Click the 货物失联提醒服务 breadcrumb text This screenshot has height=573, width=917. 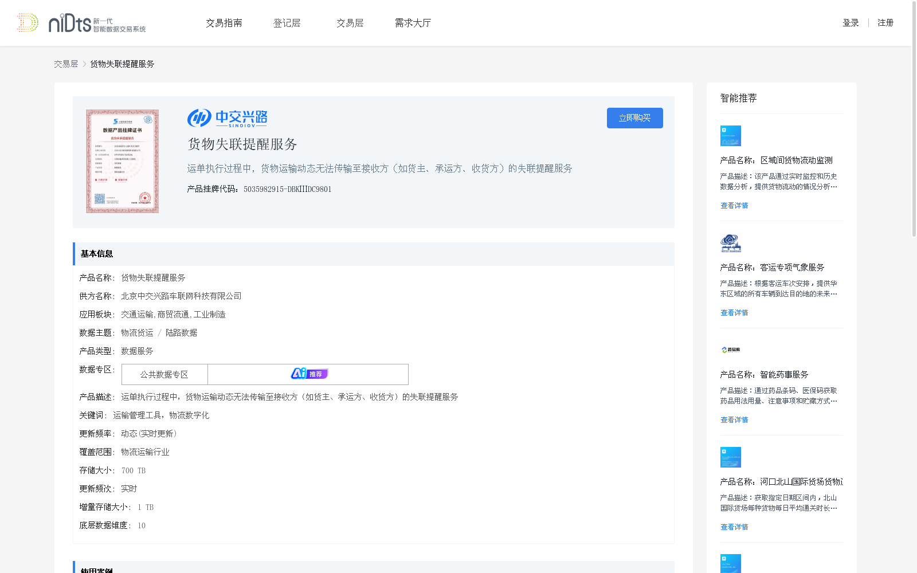pos(122,64)
